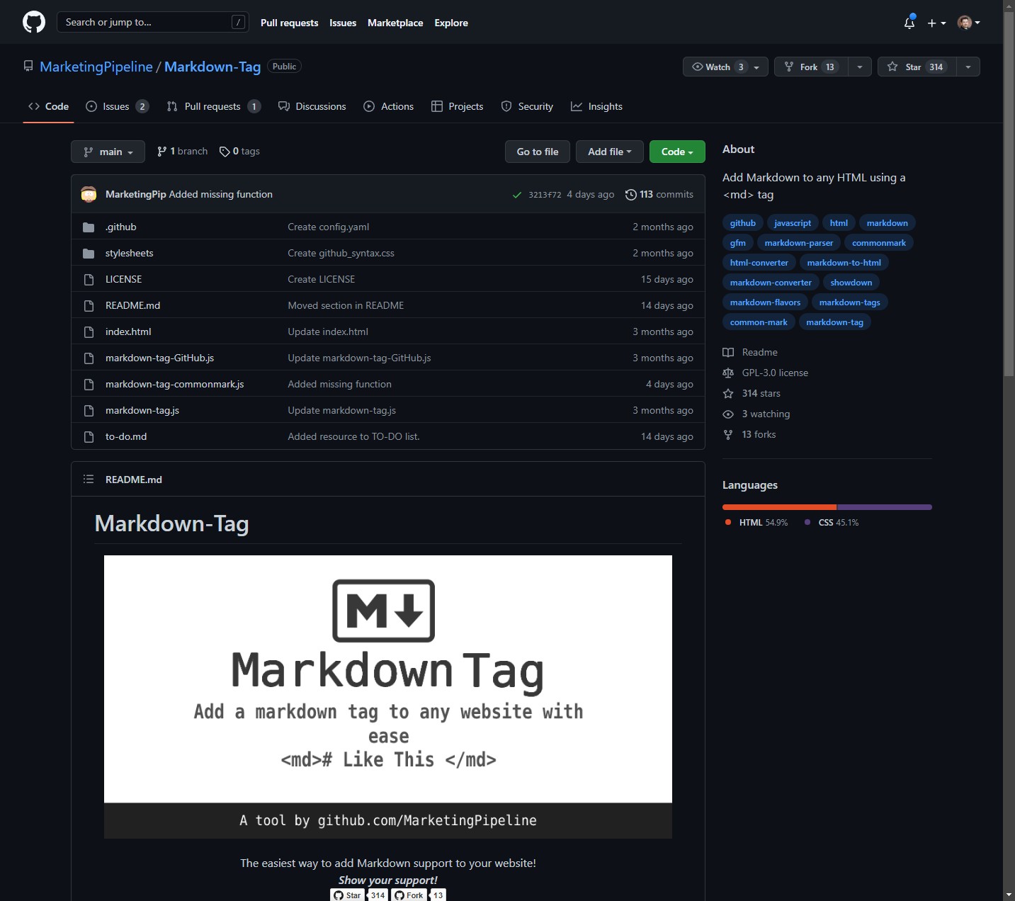Open the .github folder
The height and width of the screenshot is (901, 1015).
[120, 227]
